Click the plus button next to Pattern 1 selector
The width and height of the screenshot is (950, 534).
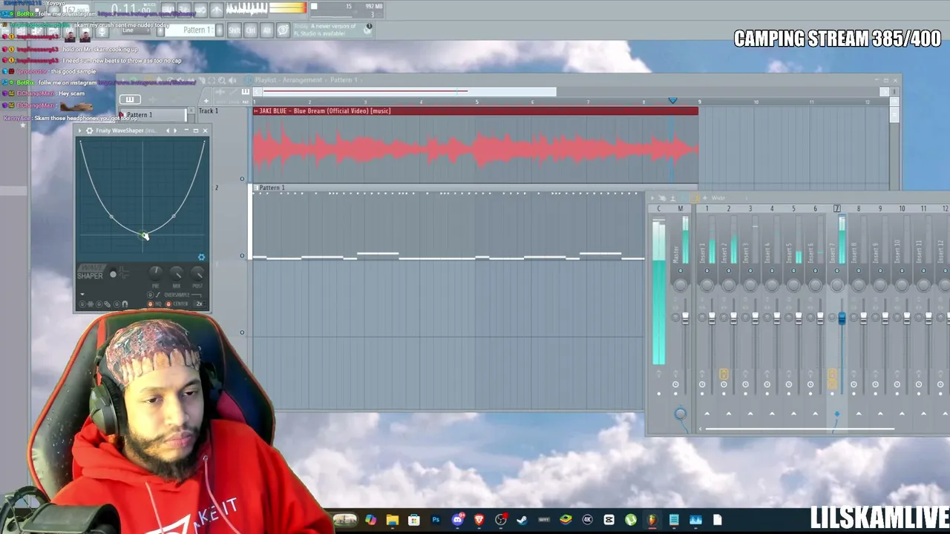pyautogui.click(x=220, y=30)
